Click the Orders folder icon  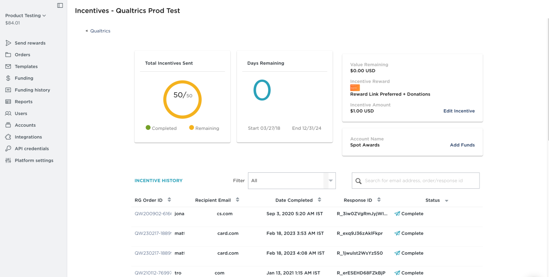point(8,55)
